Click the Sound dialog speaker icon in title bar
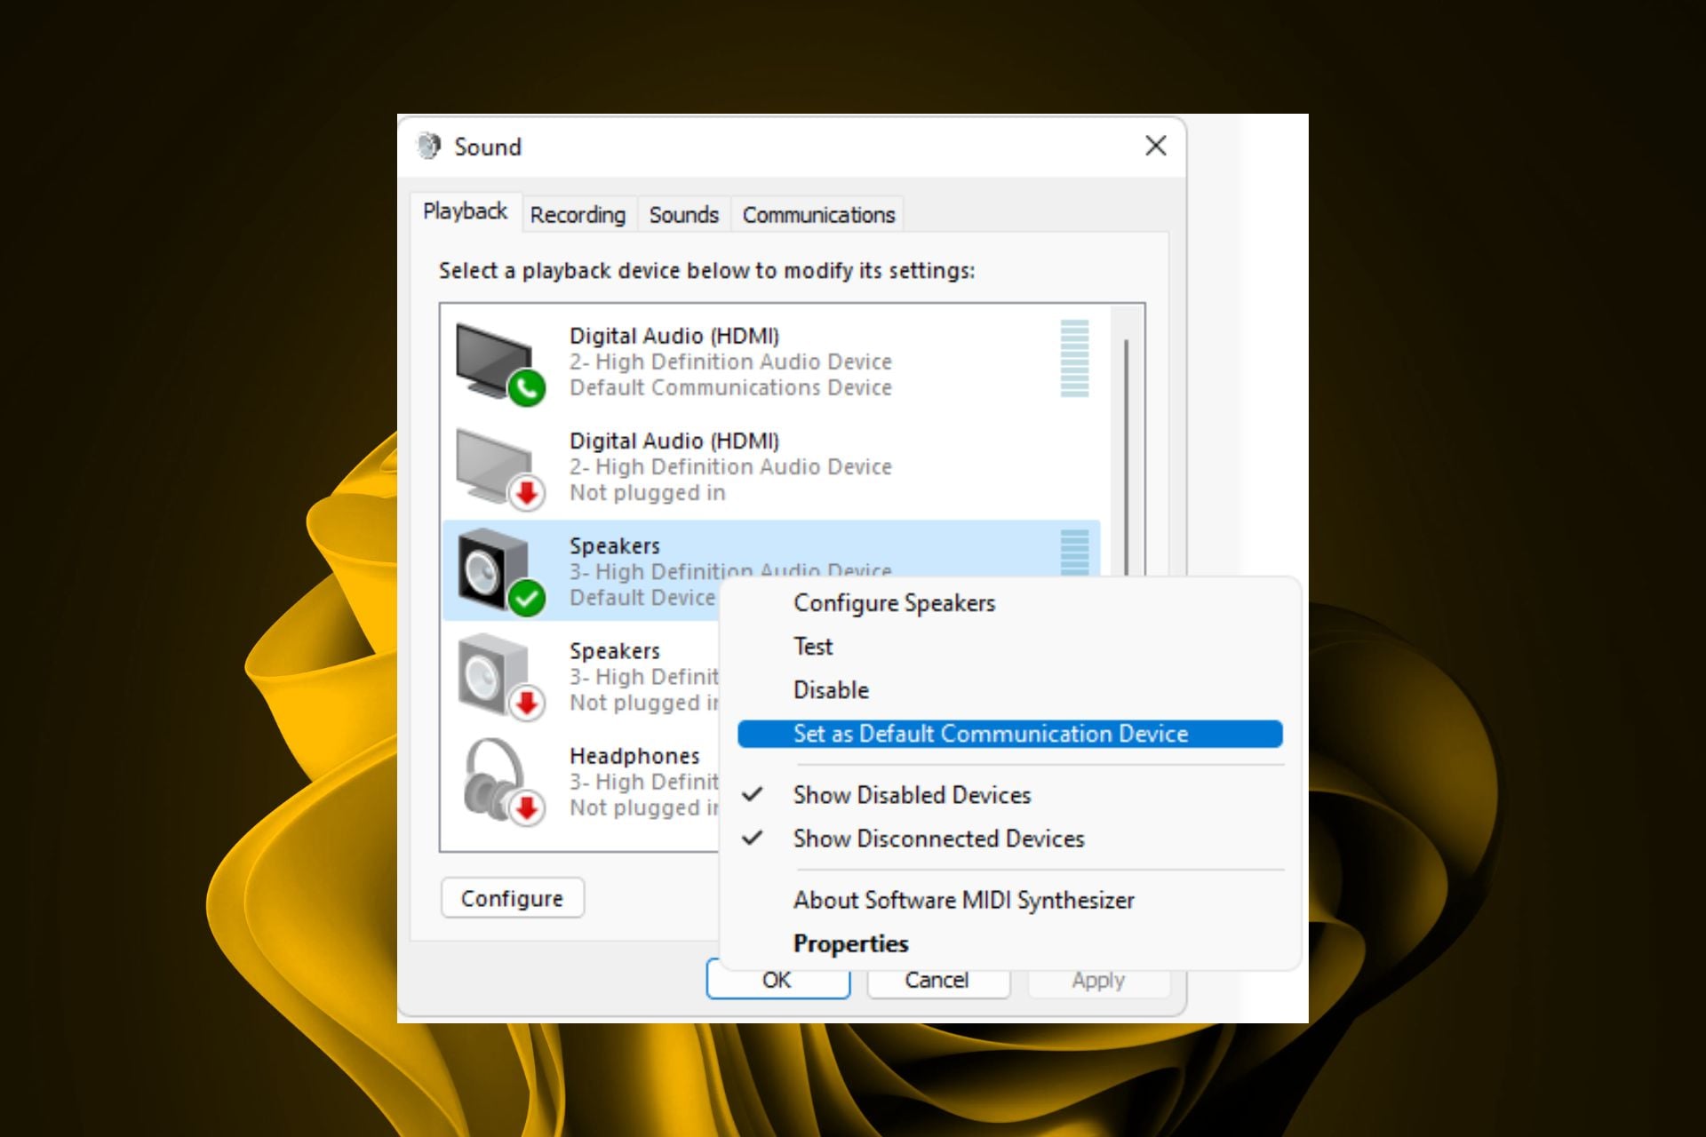The image size is (1706, 1137). (x=429, y=146)
